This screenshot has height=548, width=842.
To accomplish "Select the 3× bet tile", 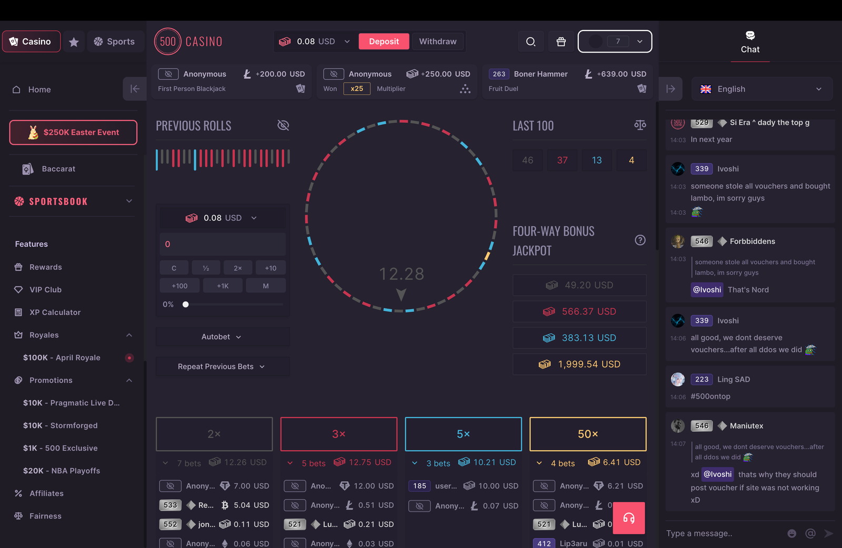I will coord(339,434).
